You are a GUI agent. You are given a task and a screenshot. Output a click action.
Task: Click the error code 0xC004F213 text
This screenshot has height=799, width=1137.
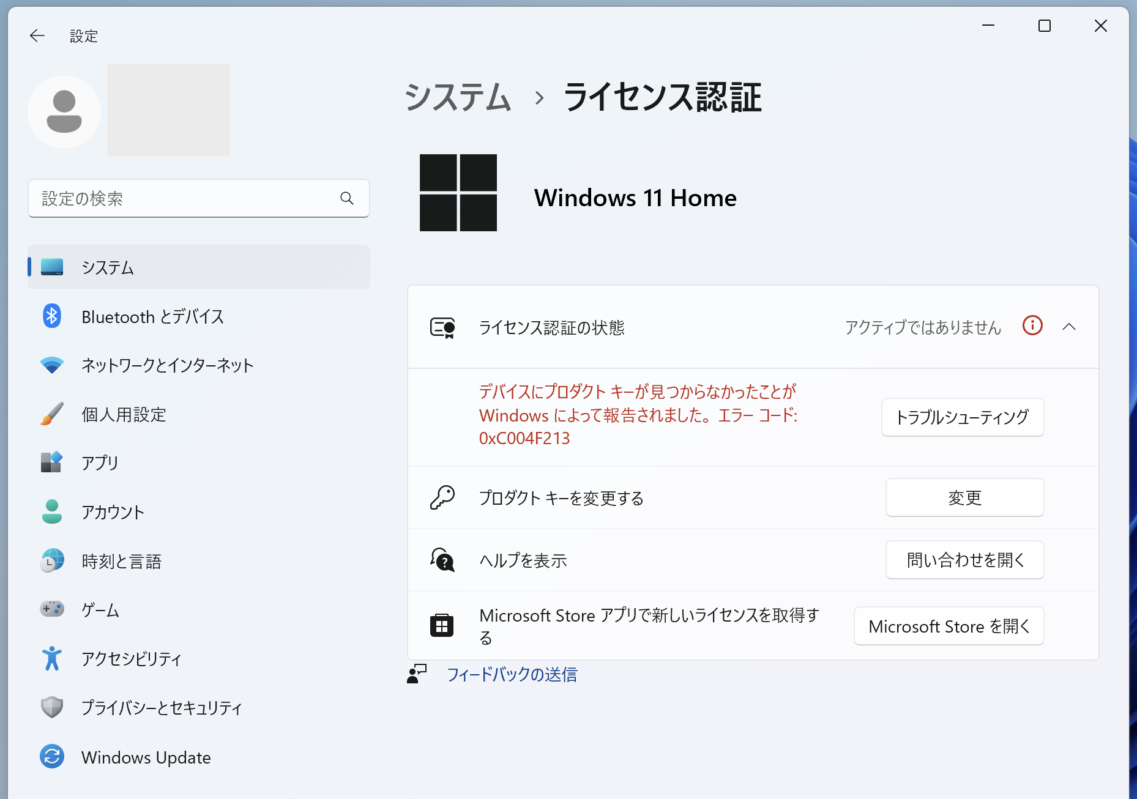click(524, 438)
